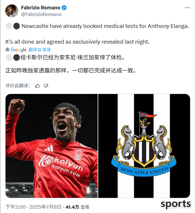Click the thumbs down translation rating icon

click(46, 86)
